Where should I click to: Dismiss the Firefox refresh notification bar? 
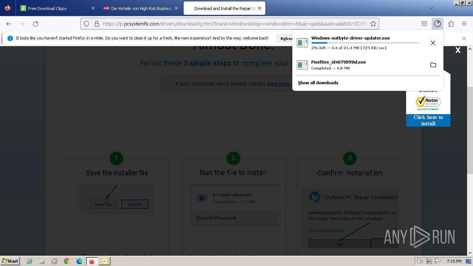(x=464, y=38)
